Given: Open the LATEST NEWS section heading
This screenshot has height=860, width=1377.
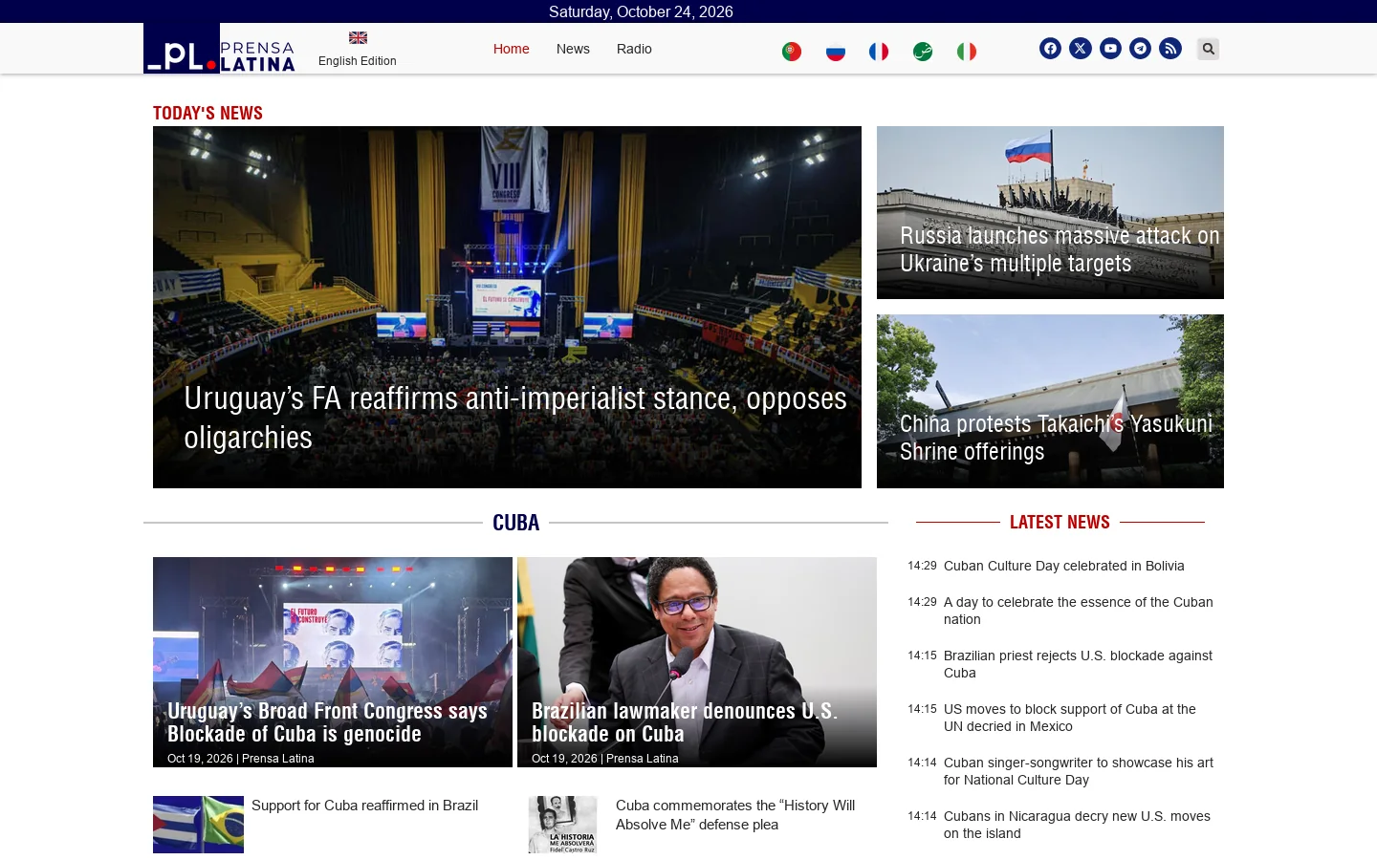Looking at the screenshot, I should [1060, 522].
